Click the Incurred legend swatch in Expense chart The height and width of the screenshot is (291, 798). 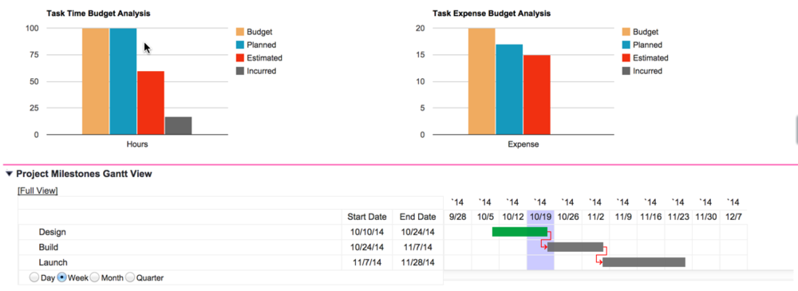(626, 71)
